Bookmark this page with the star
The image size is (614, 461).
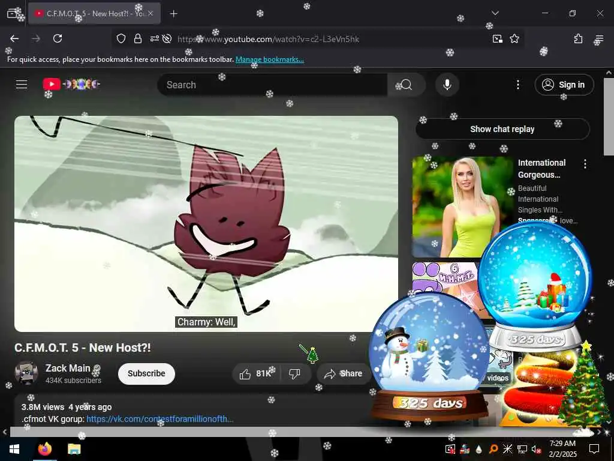pos(514,38)
